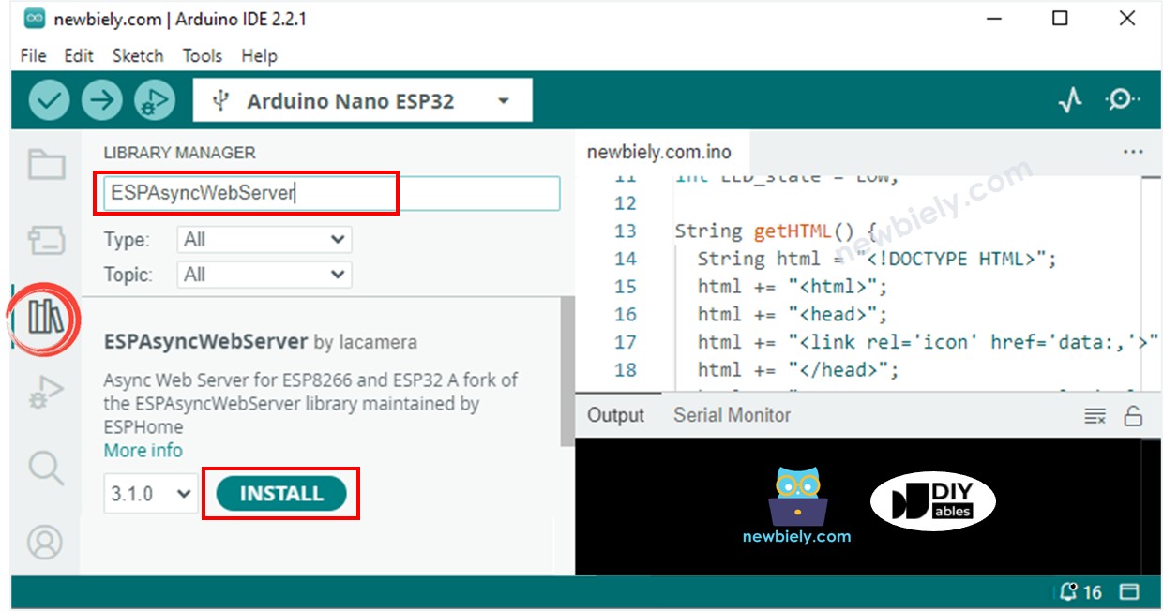Viewport: 1163px width, 611px height.
Task: Open the Sketch menu
Action: tap(138, 55)
